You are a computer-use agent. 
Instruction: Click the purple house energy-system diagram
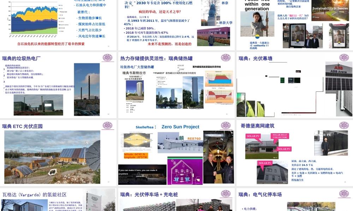(185, 171)
